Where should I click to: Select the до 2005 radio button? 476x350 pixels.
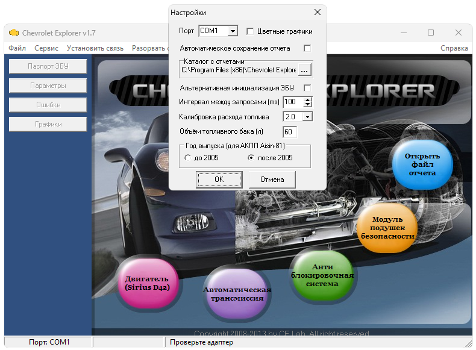click(x=187, y=158)
